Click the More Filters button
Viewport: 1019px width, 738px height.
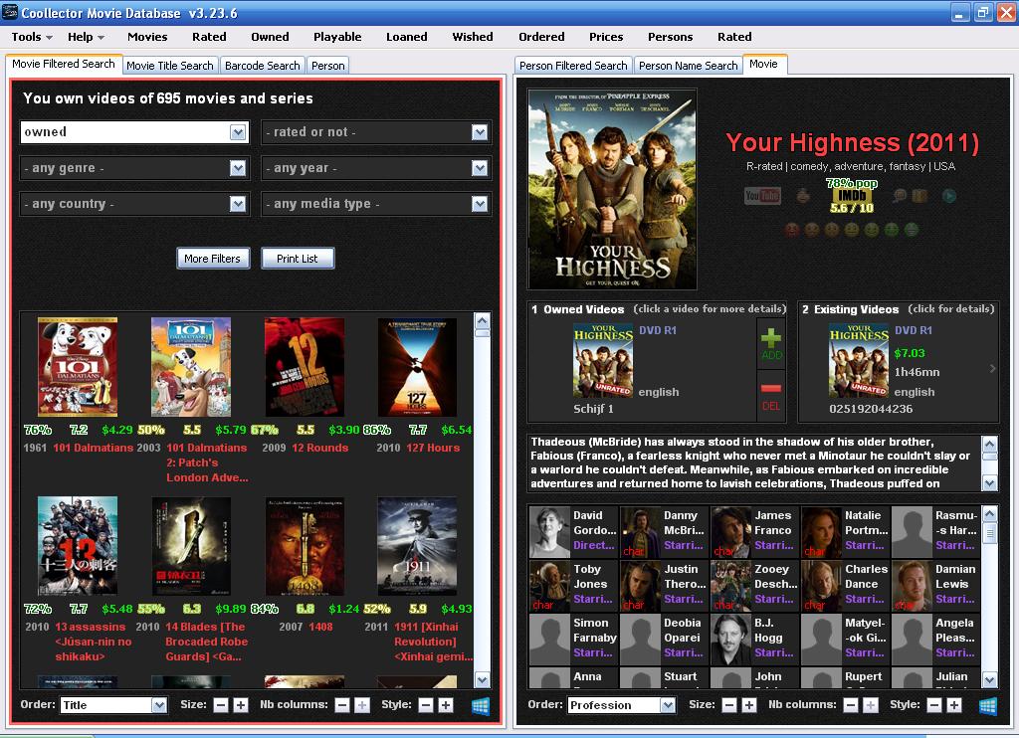(213, 258)
